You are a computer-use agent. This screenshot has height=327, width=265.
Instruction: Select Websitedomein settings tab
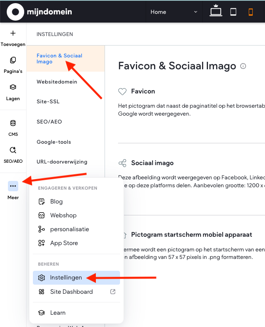57,82
